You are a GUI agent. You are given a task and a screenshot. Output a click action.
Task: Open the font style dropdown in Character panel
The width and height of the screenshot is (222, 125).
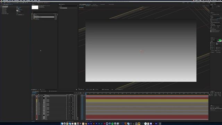point(214,41)
